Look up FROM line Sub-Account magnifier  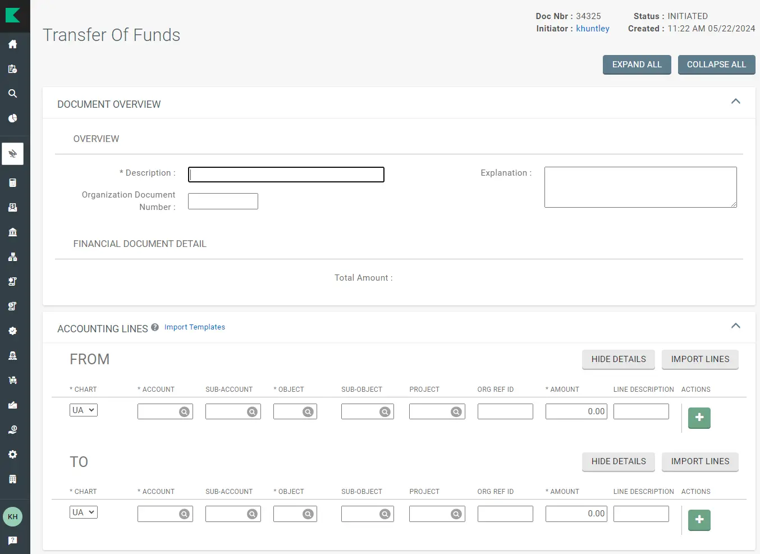click(x=252, y=412)
